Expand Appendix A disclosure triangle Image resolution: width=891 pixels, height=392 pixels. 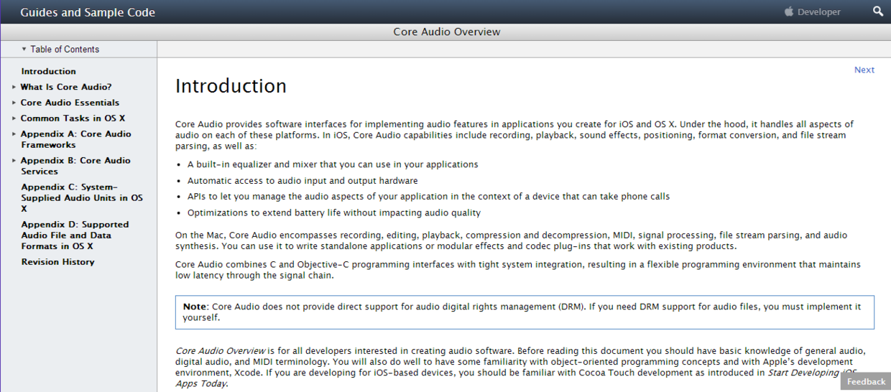14,134
